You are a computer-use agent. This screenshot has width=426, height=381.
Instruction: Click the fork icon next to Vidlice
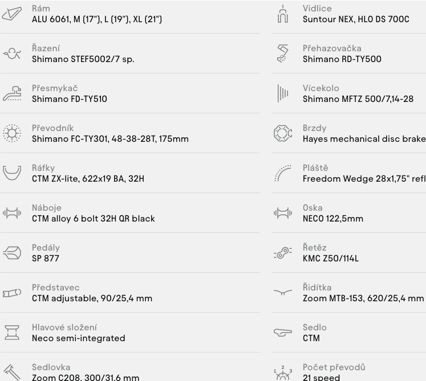(283, 14)
